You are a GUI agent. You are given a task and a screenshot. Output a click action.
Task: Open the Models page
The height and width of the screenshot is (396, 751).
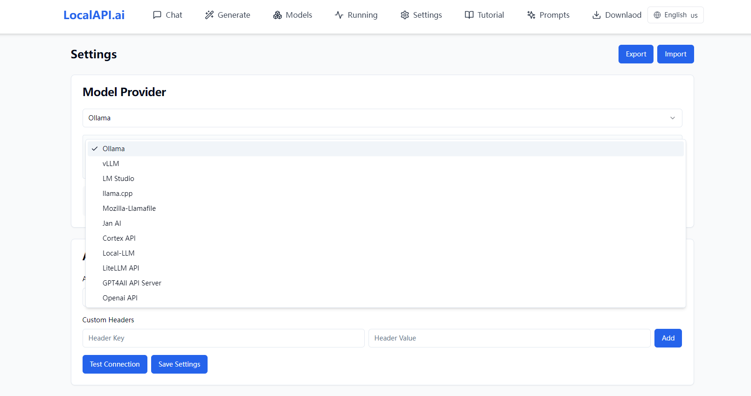click(x=292, y=15)
